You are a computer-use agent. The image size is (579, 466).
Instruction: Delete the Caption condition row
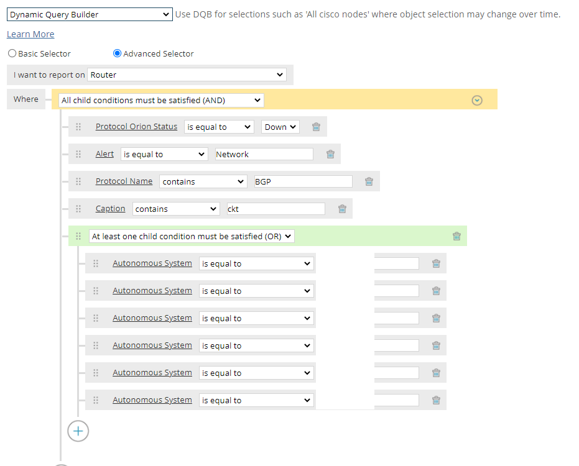[x=341, y=209]
